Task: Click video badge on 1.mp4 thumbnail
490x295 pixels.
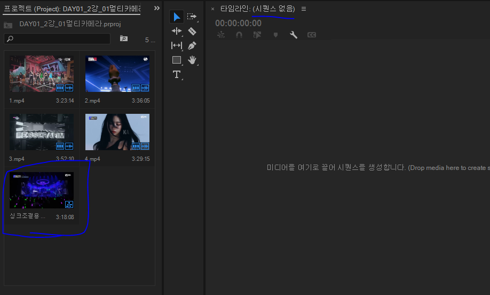Action: point(60,88)
